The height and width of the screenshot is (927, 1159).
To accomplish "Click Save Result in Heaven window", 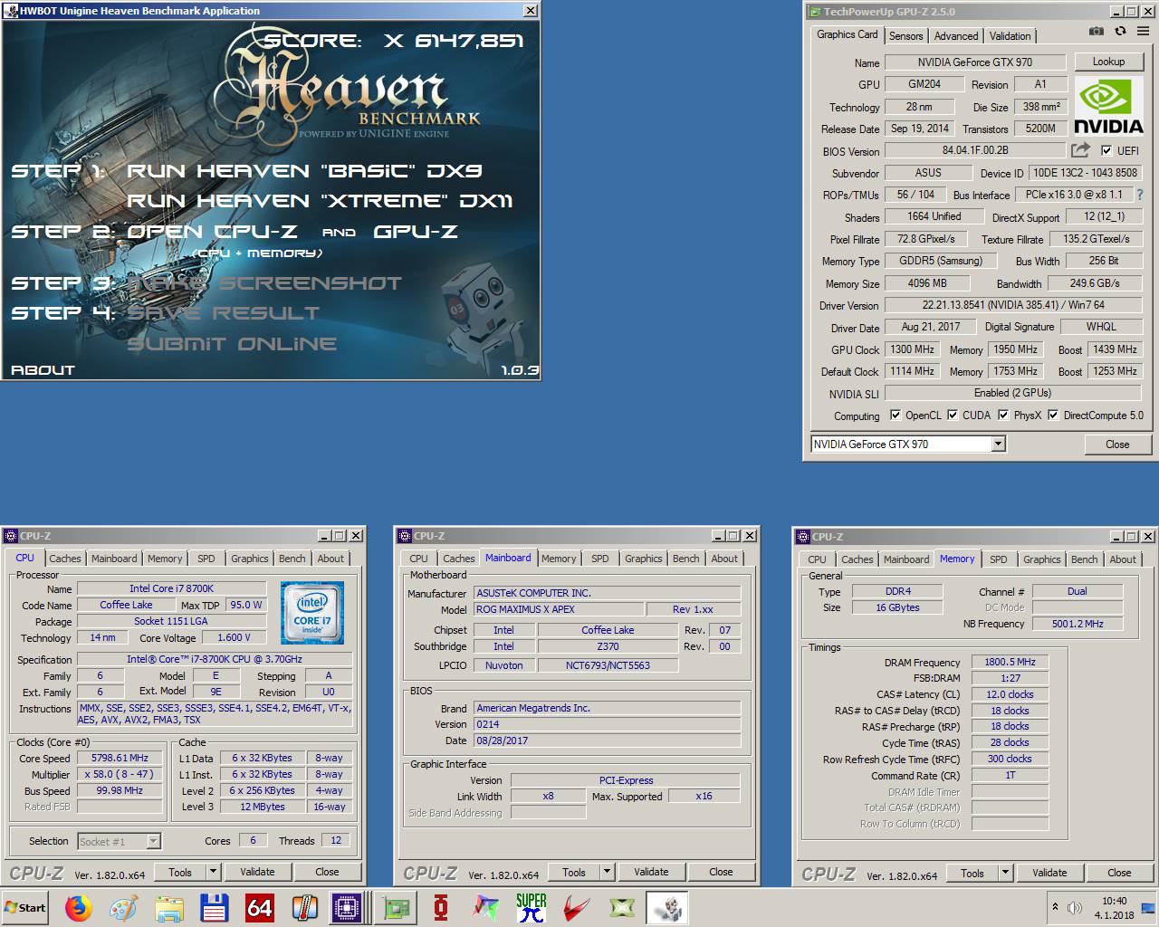I will (223, 313).
